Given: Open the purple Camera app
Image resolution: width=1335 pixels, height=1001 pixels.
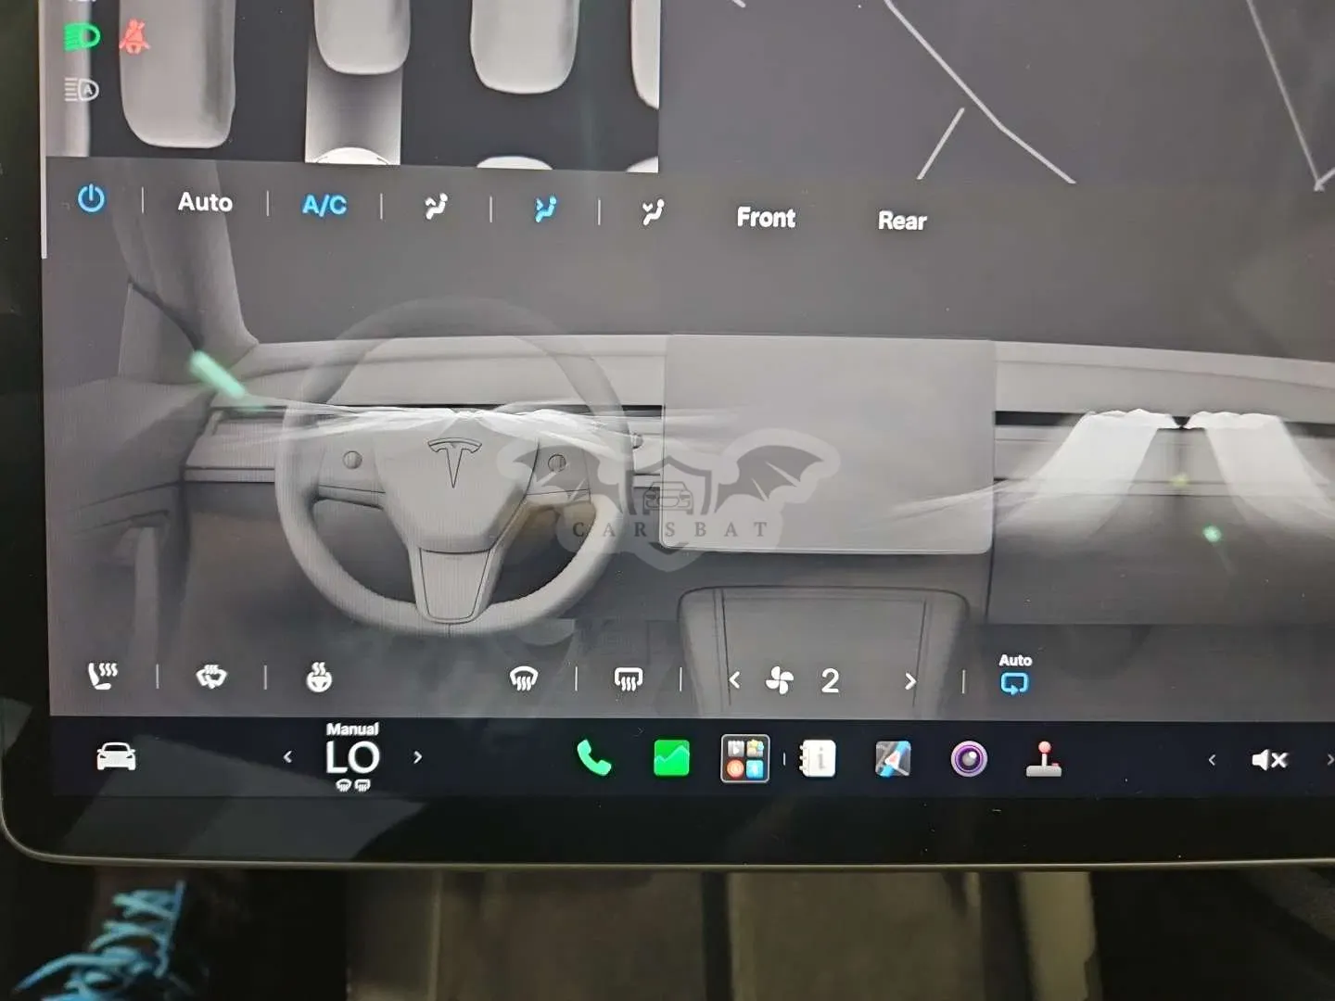Looking at the screenshot, I should 969,760.
